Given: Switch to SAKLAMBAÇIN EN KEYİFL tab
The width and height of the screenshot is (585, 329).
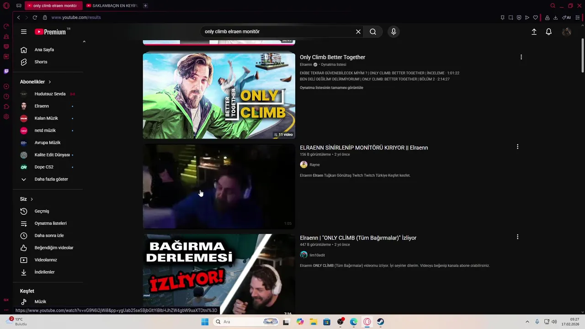Looking at the screenshot, I should 112,5.
